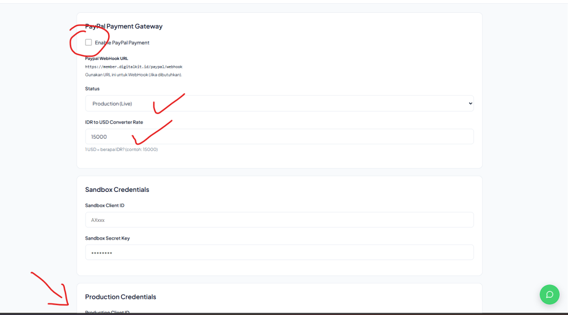The height and width of the screenshot is (315, 568).
Task: Click the 'Status' field label
Action: click(x=92, y=89)
